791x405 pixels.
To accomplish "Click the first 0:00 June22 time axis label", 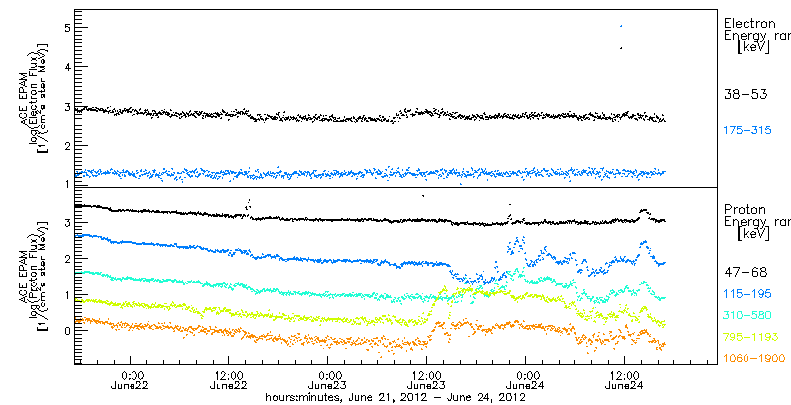I will (x=131, y=380).
